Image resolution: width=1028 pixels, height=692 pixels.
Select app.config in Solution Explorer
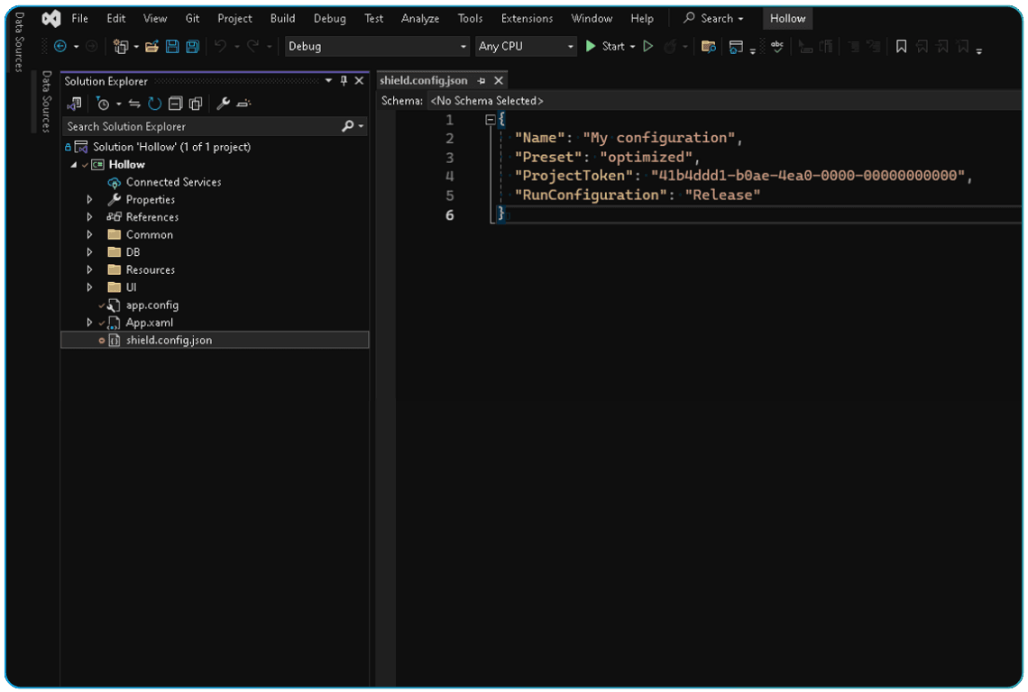(x=152, y=305)
